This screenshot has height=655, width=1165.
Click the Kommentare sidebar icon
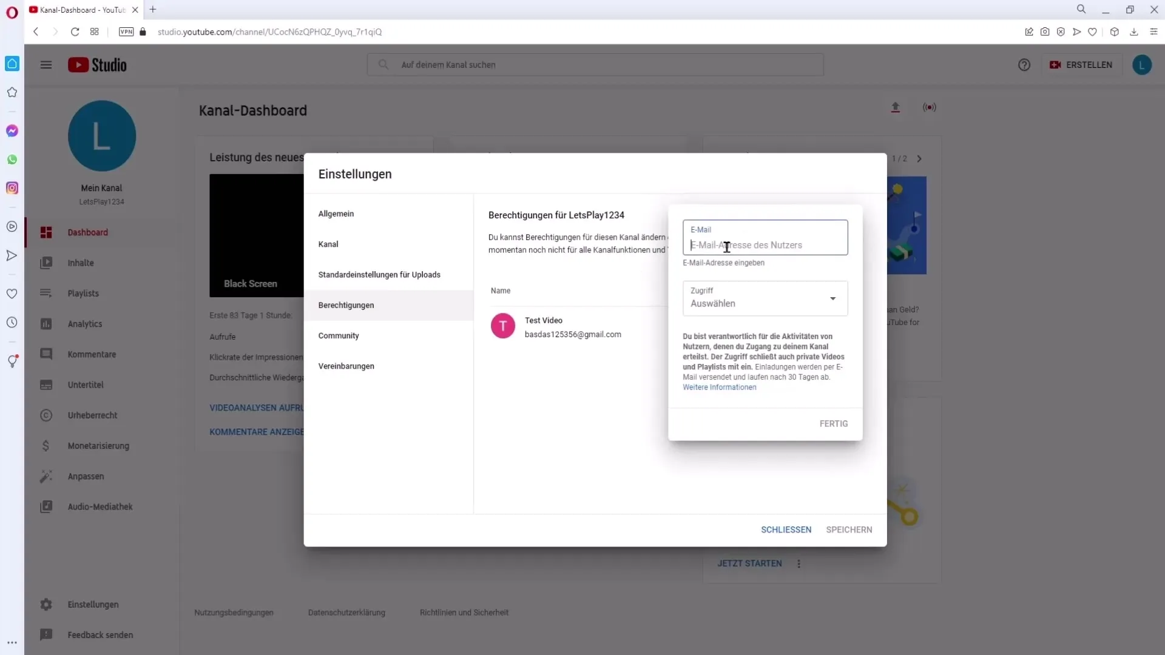pyautogui.click(x=46, y=354)
